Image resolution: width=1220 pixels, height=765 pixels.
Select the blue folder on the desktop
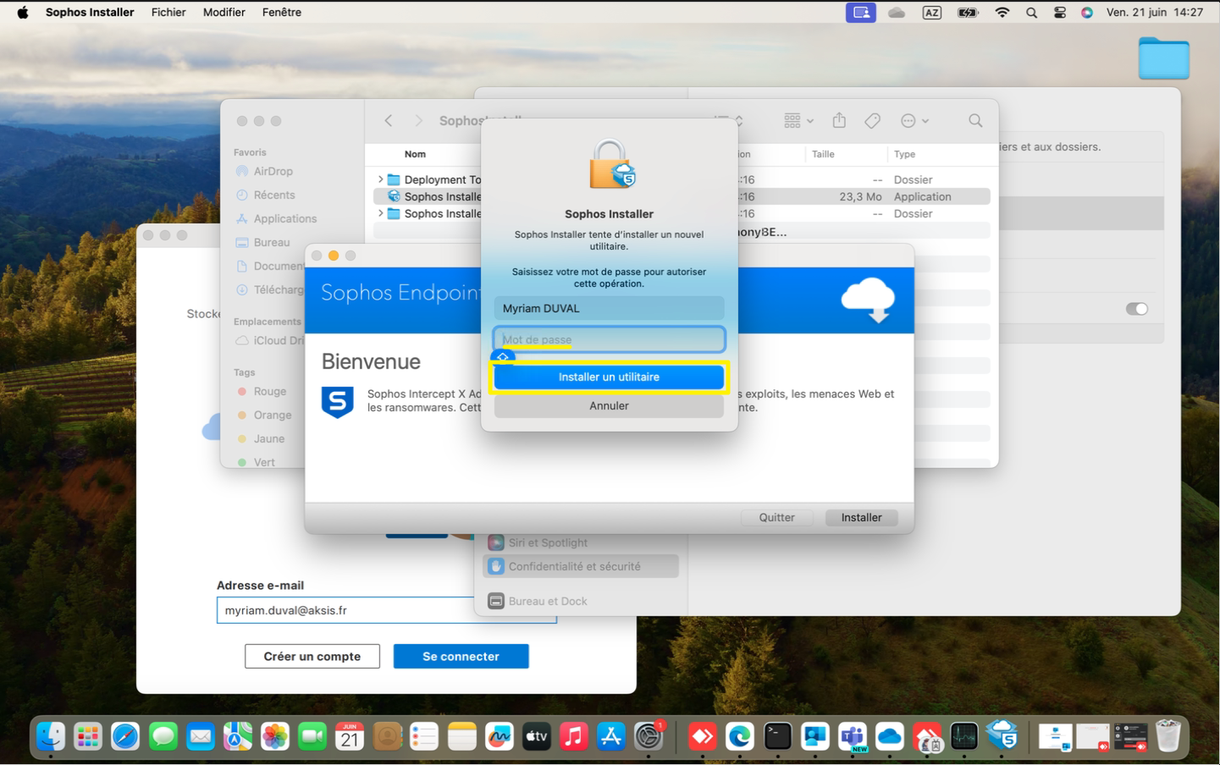1163,58
